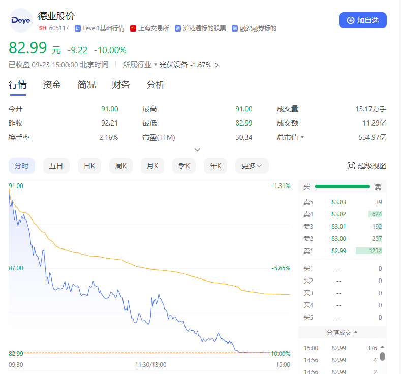This screenshot has height=374, width=401.
Task: Click the buy/sell ratio green bar
Action: coord(343,186)
